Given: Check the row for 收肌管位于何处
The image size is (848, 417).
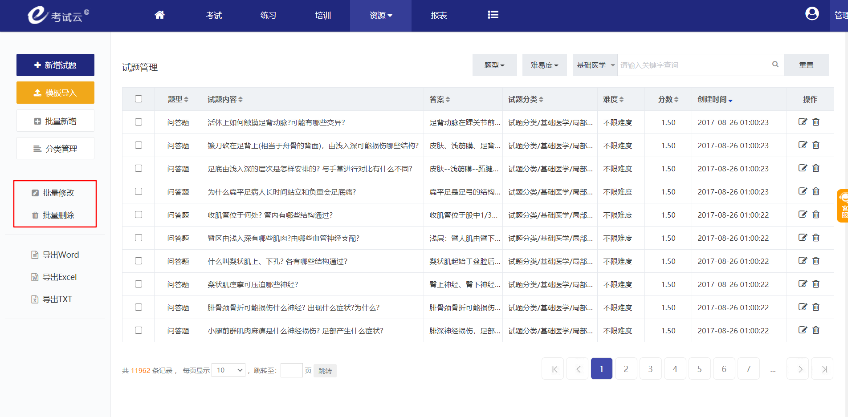Looking at the screenshot, I should pyautogui.click(x=139, y=215).
